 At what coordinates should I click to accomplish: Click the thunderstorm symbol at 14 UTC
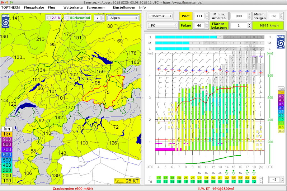[x=227, y=172]
